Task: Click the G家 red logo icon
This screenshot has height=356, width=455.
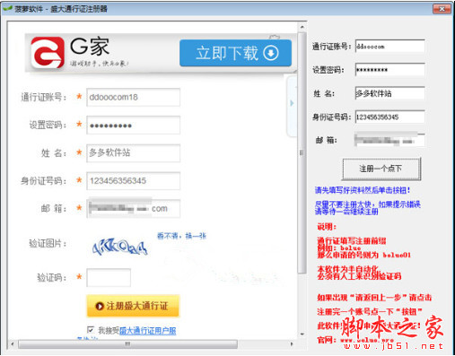Action: coord(48,52)
